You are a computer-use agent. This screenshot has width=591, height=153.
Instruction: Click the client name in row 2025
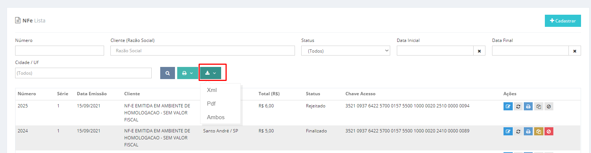pos(157,113)
